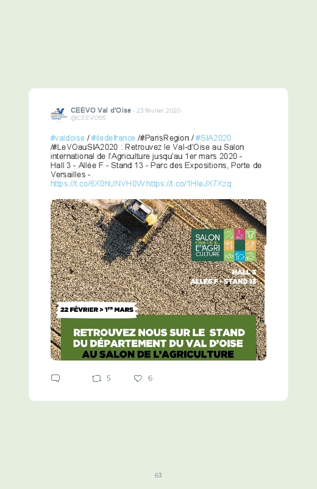Image resolution: width=317 pixels, height=489 pixels.
Task: Click the green Retrouvez nous sur le stand banner
Action: click(158, 338)
